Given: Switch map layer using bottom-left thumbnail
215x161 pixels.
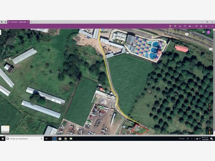Looking at the screenshot, I should coord(5,130).
